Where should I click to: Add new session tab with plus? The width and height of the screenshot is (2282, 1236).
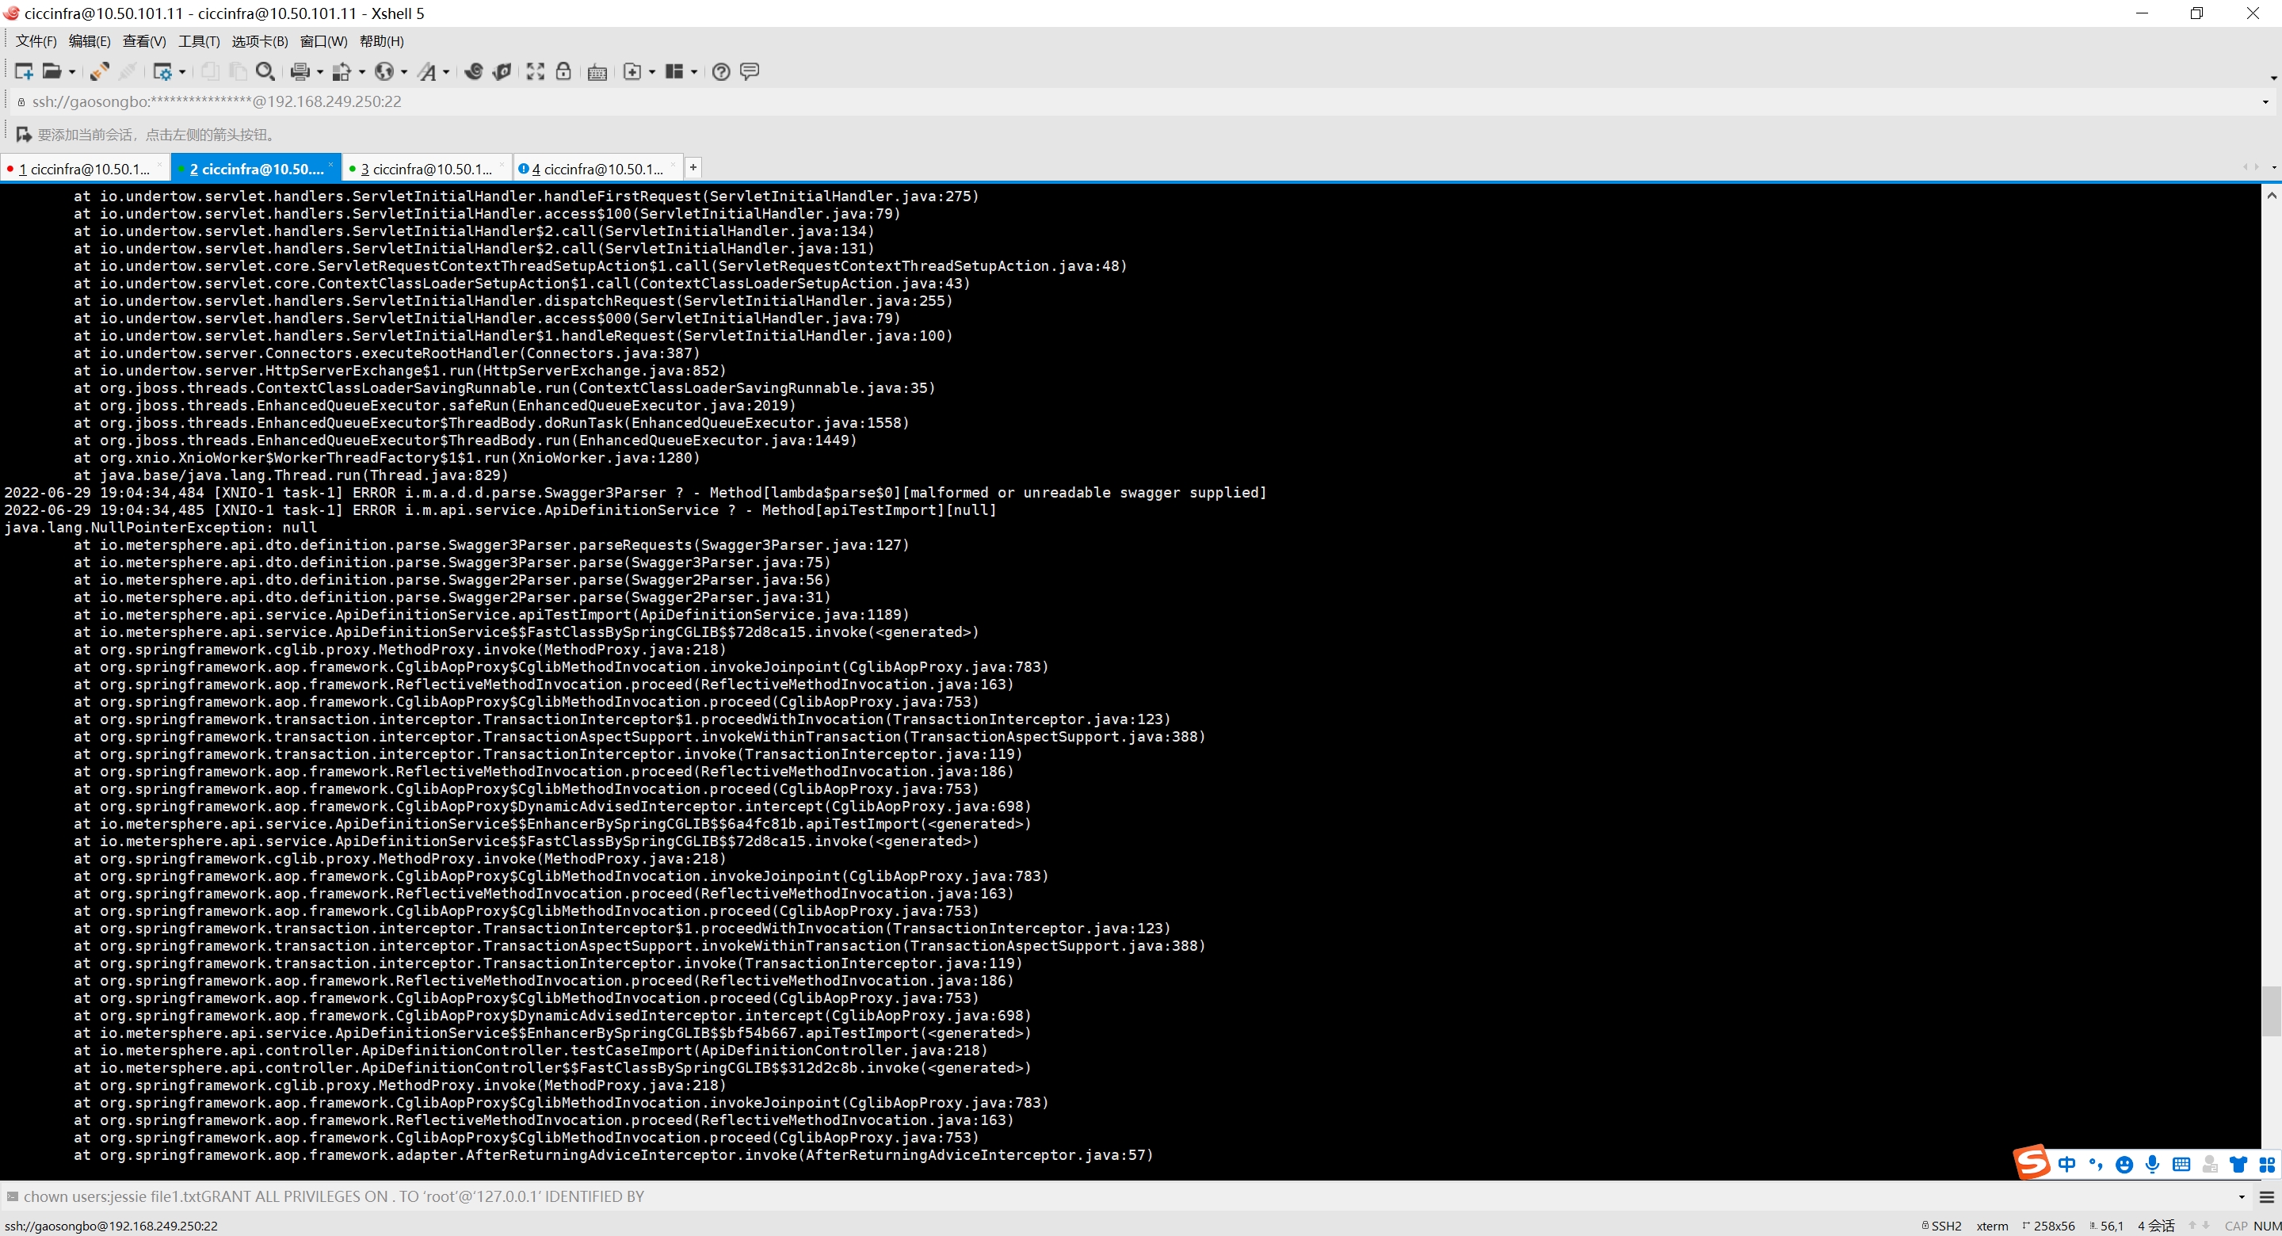[x=693, y=166]
